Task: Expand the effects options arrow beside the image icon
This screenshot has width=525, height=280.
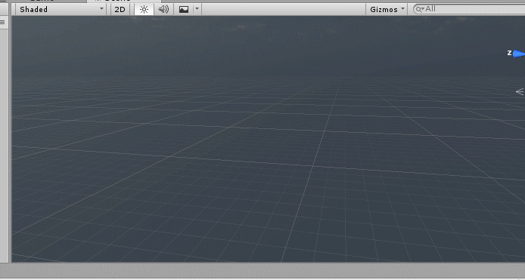Action: coord(197,9)
